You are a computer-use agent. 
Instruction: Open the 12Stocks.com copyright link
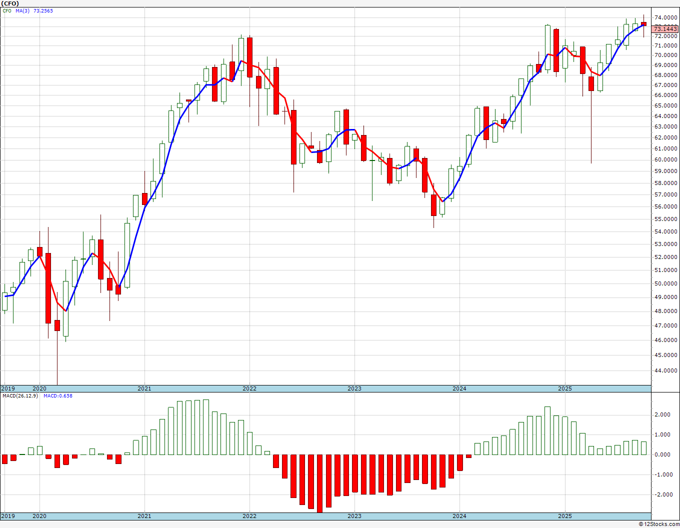pyautogui.click(x=659, y=524)
